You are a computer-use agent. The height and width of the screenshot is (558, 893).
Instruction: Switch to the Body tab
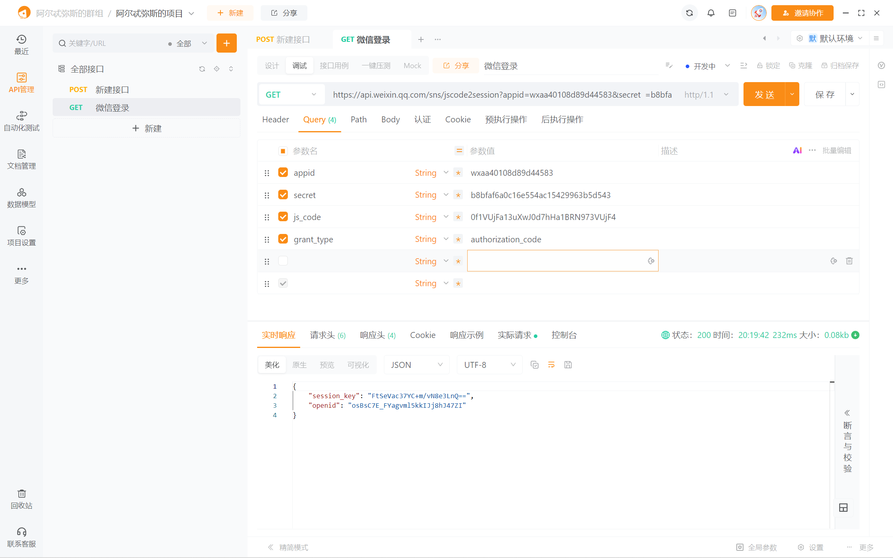[390, 120]
